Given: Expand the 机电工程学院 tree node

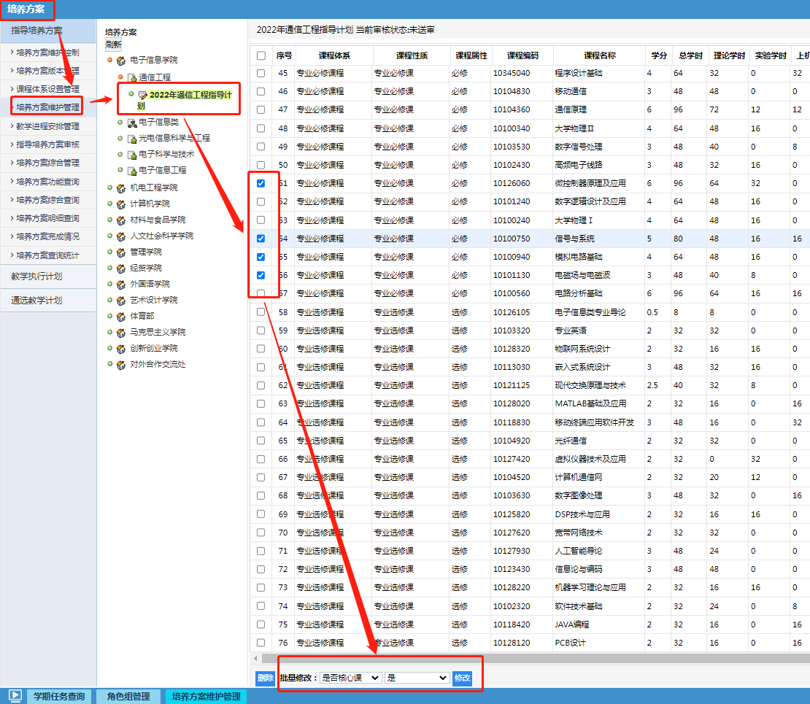Looking at the screenshot, I should coord(110,187).
